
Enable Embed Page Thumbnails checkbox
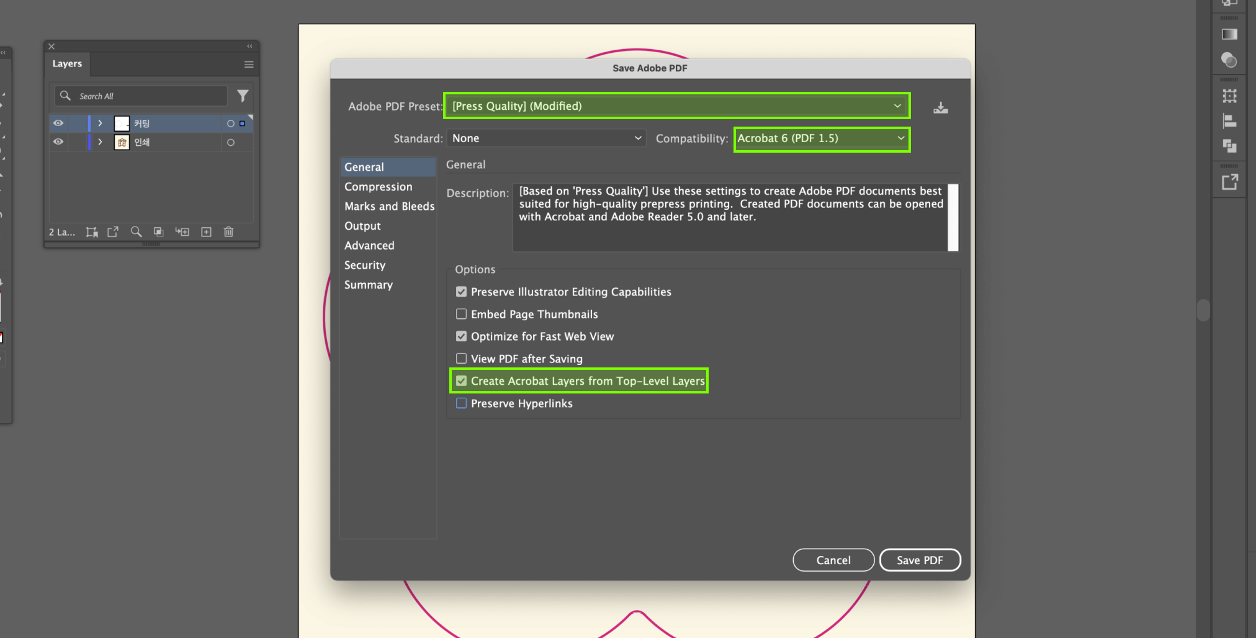461,314
